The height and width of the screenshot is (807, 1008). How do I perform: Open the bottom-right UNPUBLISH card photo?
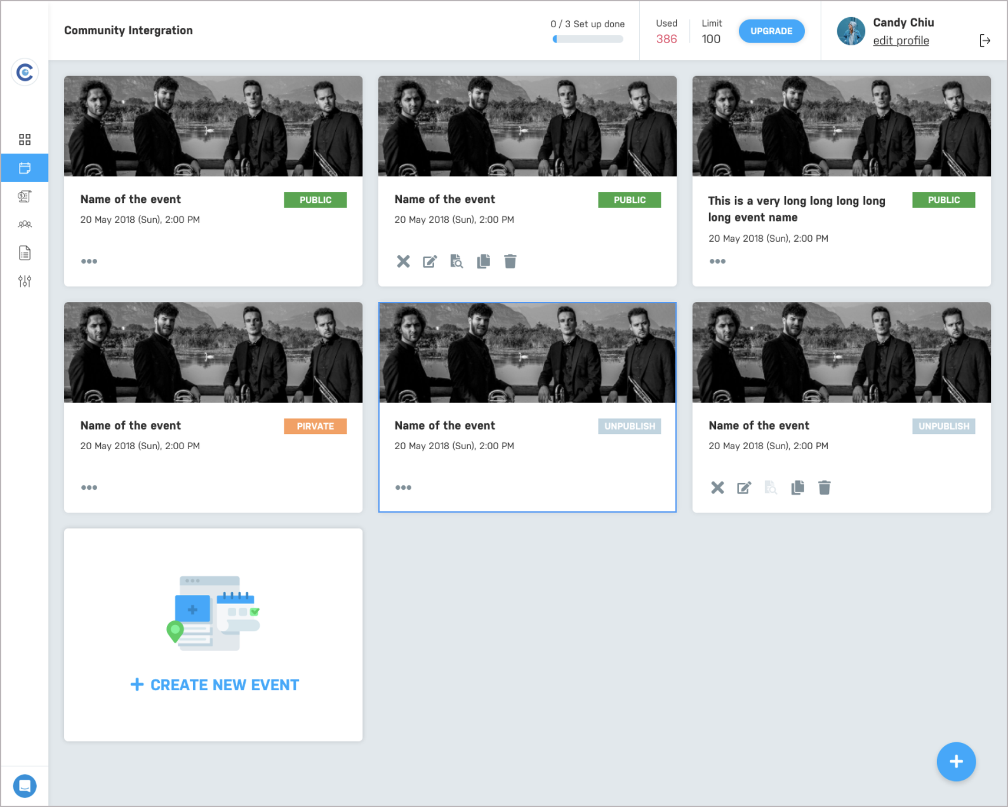pyautogui.click(x=842, y=353)
